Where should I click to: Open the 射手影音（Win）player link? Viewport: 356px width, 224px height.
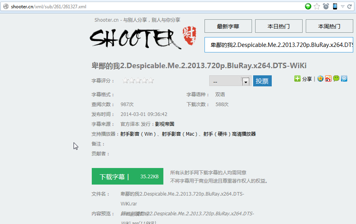138,134
